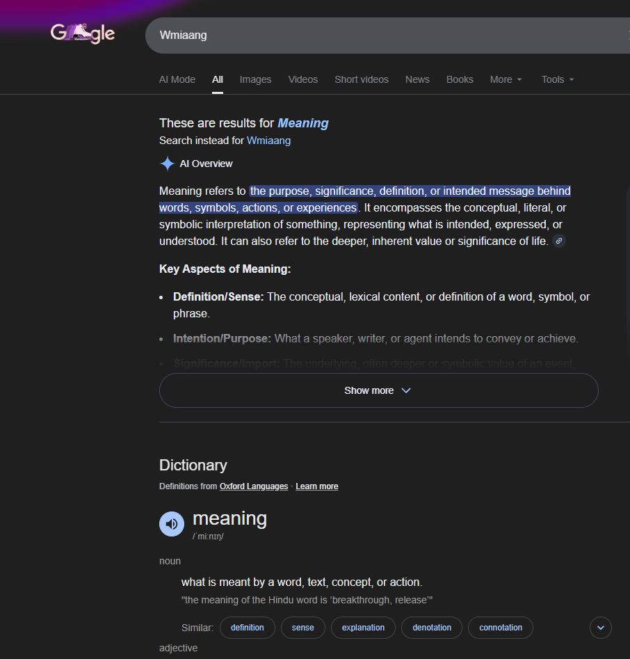Viewport: 630px width, 659px height.
Task: Expand the dictionary similar words chevron
Action: (x=600, y=628)
